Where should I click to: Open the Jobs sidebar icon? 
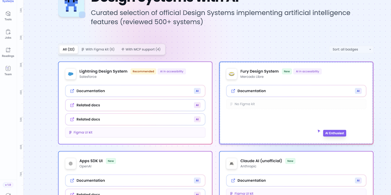click(x=8, y=34)
